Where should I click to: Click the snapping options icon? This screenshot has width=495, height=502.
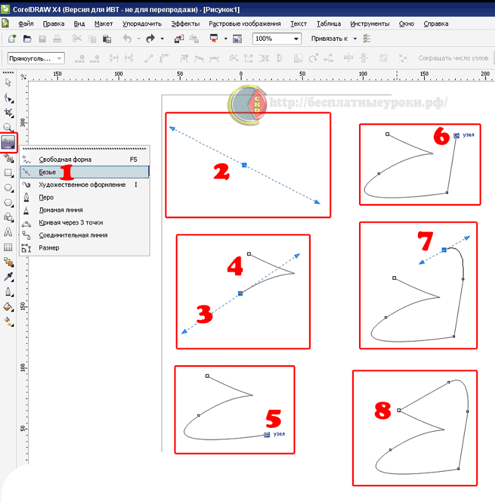367,39
